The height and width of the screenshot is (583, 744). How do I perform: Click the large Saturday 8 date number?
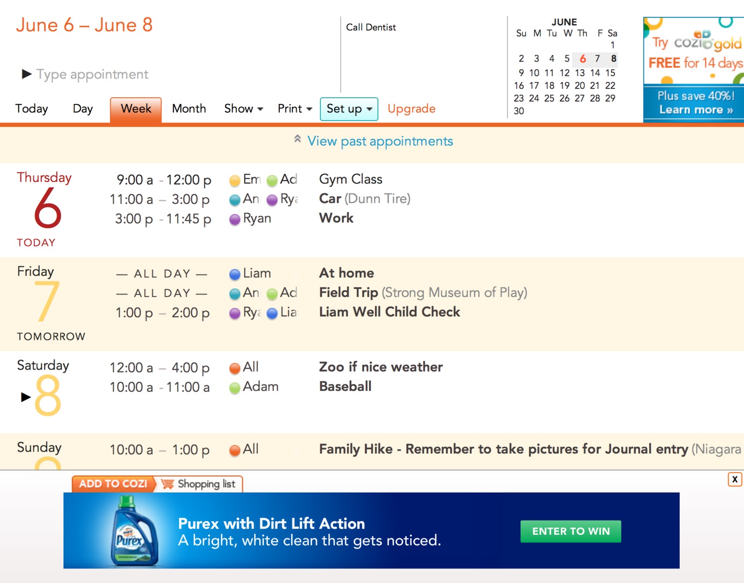click(48, 395)
